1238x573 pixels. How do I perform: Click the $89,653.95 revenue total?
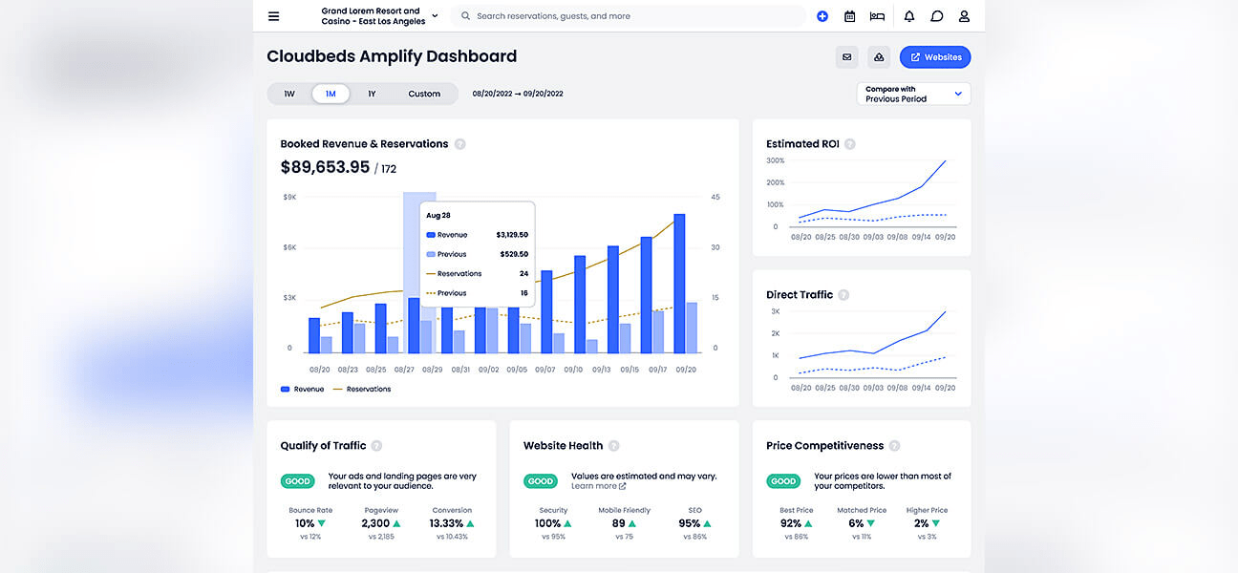tap(325, 167)
